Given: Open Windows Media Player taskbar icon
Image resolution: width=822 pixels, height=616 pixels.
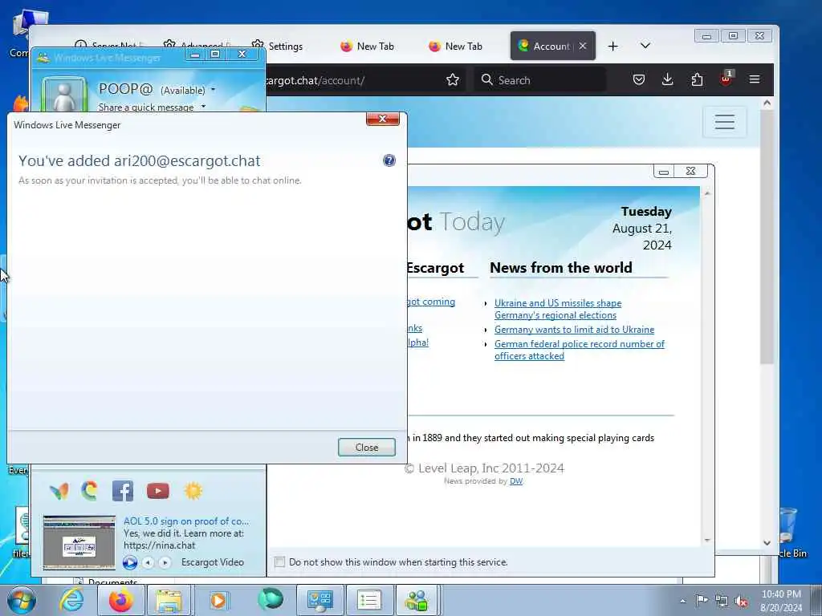Looking at the screenshot, I should click(x=218, y=600).
